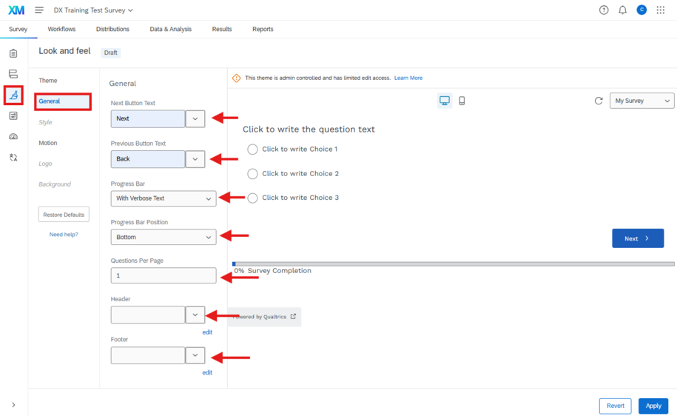Click the Restore Defaults button
Image resolution: width=677 pixels, height=416 pixels.
tap(64, 214)
